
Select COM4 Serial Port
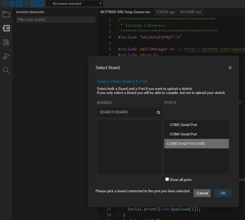click(x=196, y=134)
